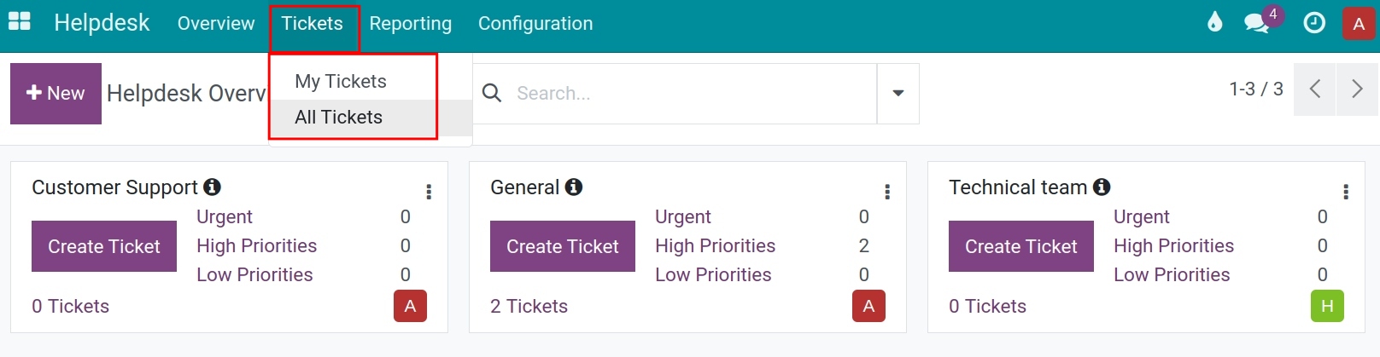Click the Search input field
The image size is (1380, 357).
[x=692, y=93]
